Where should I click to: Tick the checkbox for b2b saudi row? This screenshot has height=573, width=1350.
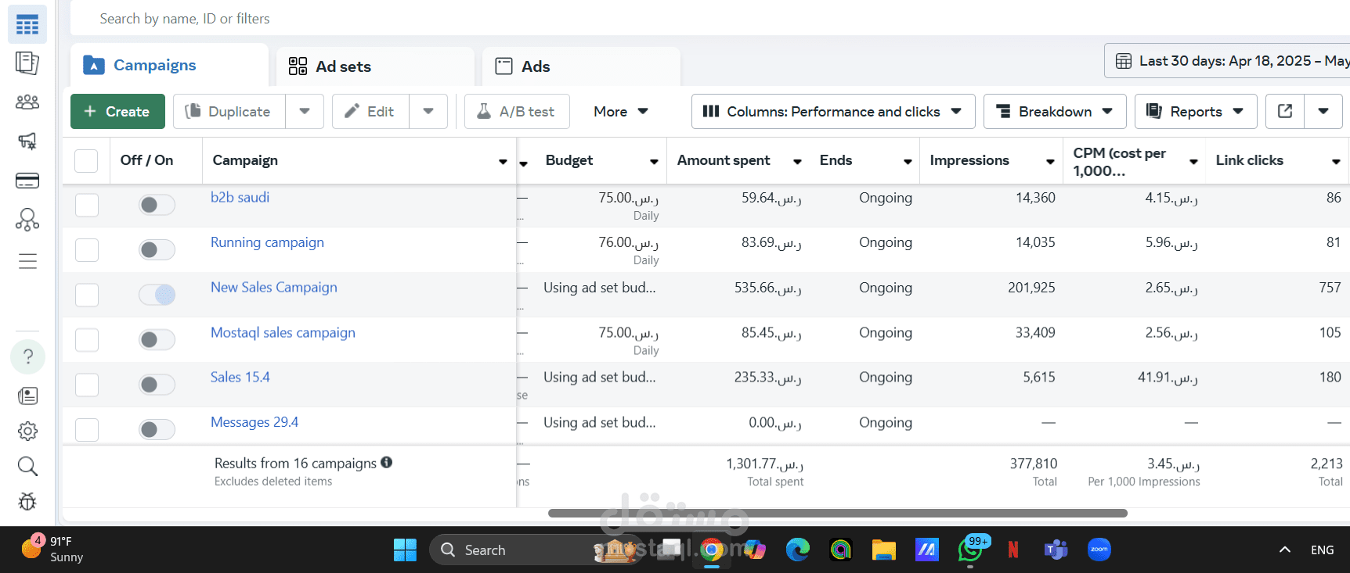click(x=87, y=205)
